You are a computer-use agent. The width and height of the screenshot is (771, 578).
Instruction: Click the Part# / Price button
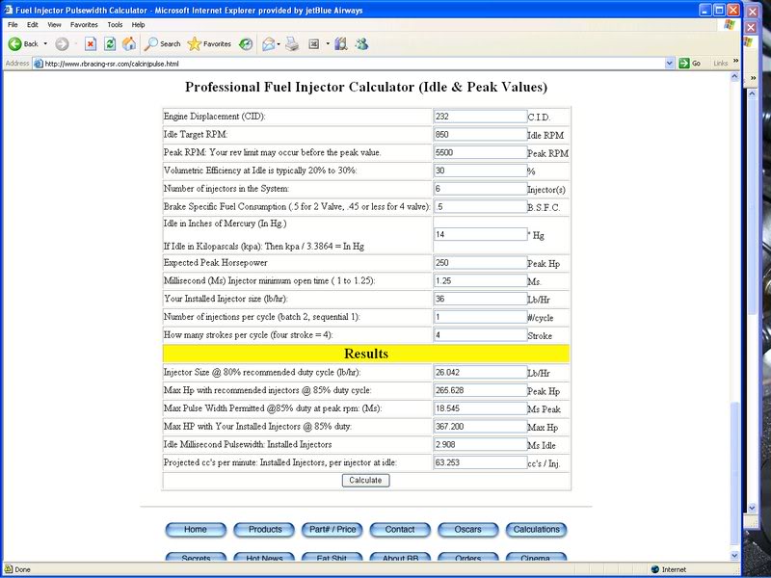click(332, 530)
